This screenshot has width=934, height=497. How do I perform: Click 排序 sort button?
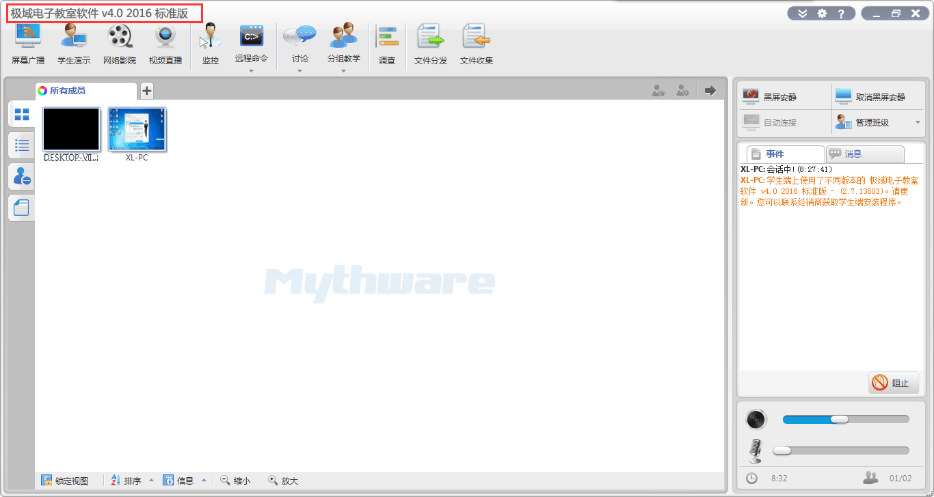point(126,481)
